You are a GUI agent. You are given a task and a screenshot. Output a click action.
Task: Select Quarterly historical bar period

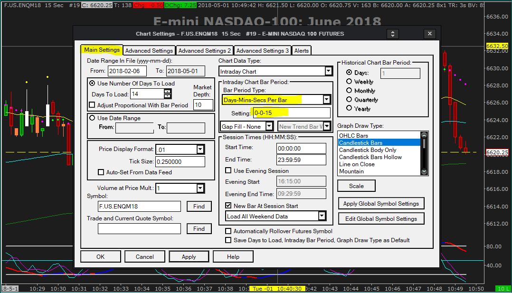tap(349, 99)
